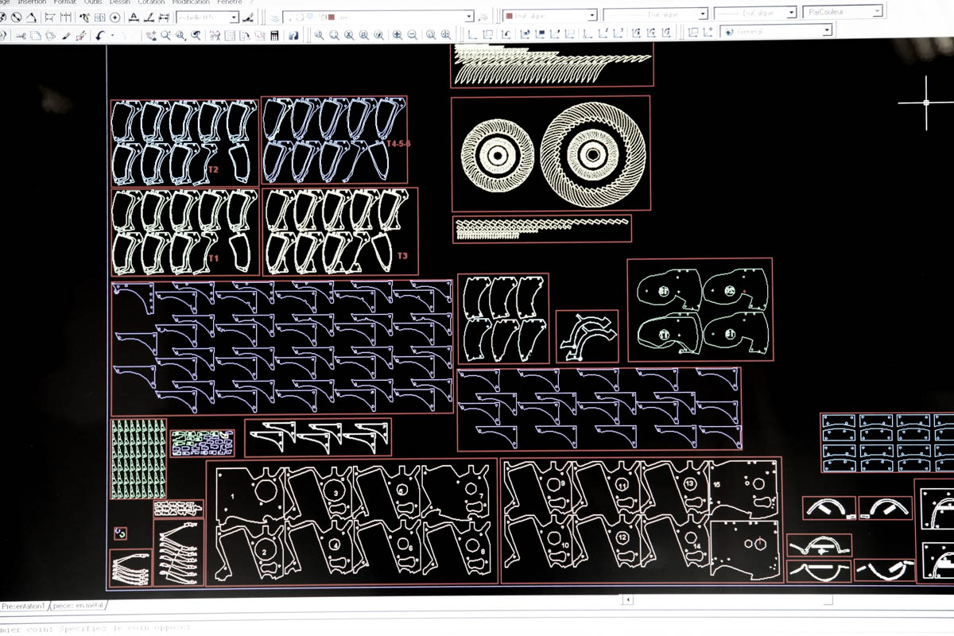Image resolution: width=954 pixels, height=636 pixels.
Task: Click the Undo arrow icon
Action: coord(99,36)
